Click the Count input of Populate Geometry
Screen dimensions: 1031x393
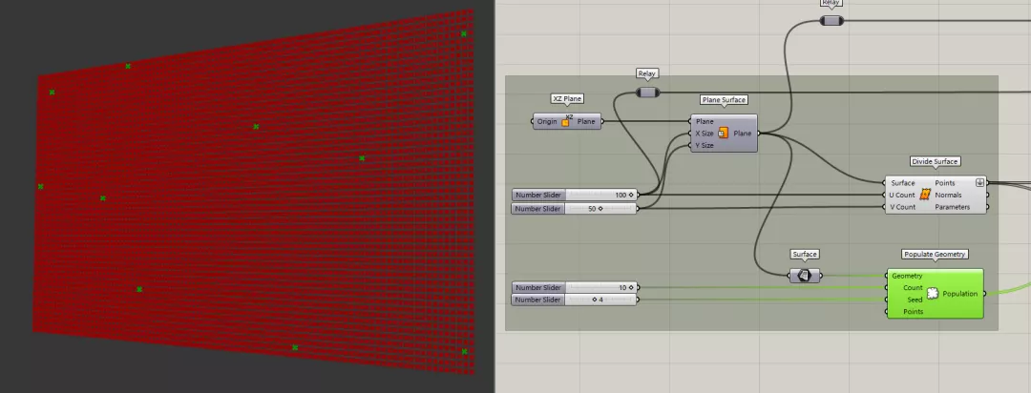913,288
